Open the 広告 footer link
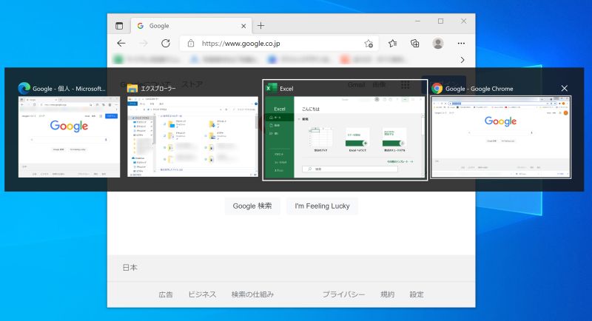 [166, 294]
